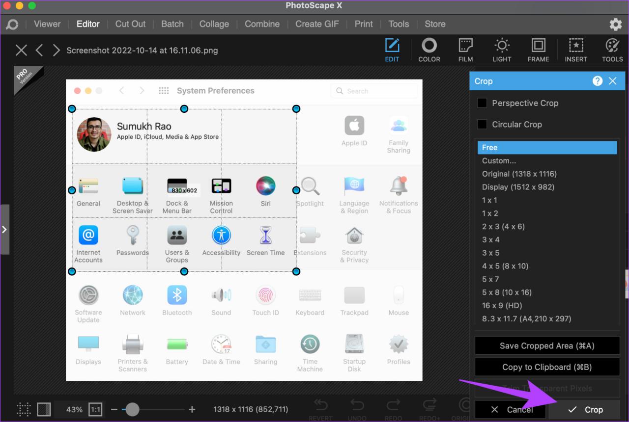Viewport: 629px width, 422px height.
Task: Click the file name Screenshot 2022-10-14 text
Action: coord(142,51)
